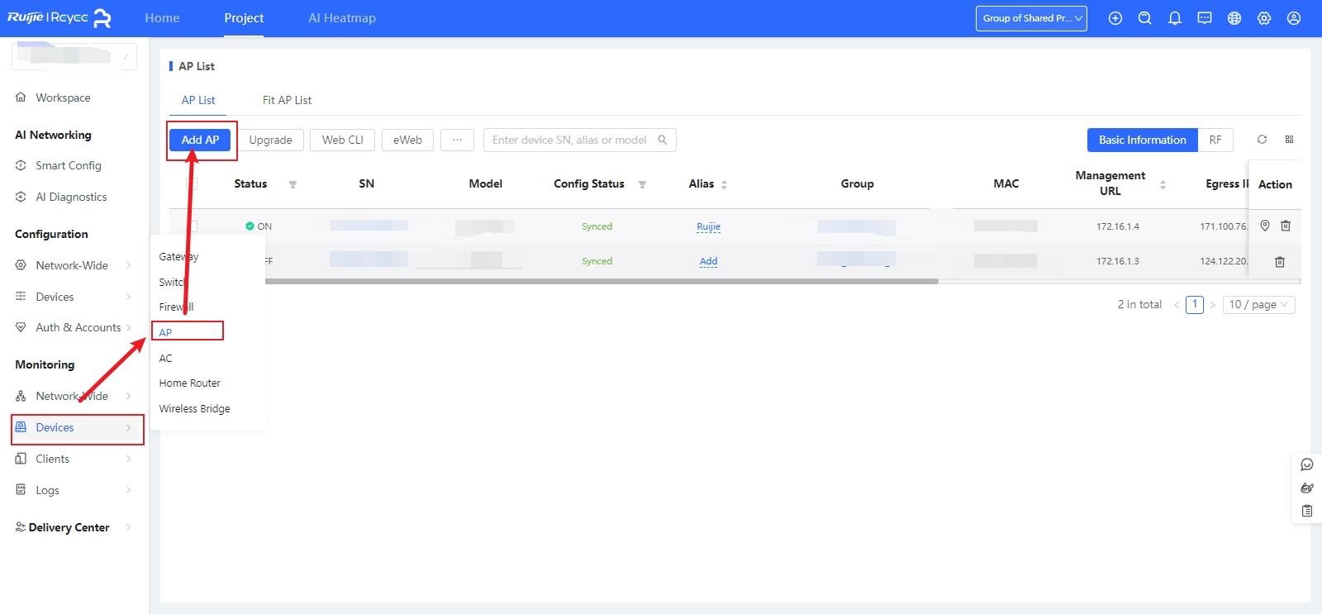This screenshot has width=1322, height=614.
Task: Click the globe language icon
Action: (x=1234, y=18)
